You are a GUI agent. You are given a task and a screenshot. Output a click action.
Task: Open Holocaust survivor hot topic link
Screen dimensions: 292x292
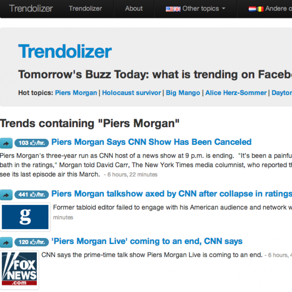[x=132, y=93]
